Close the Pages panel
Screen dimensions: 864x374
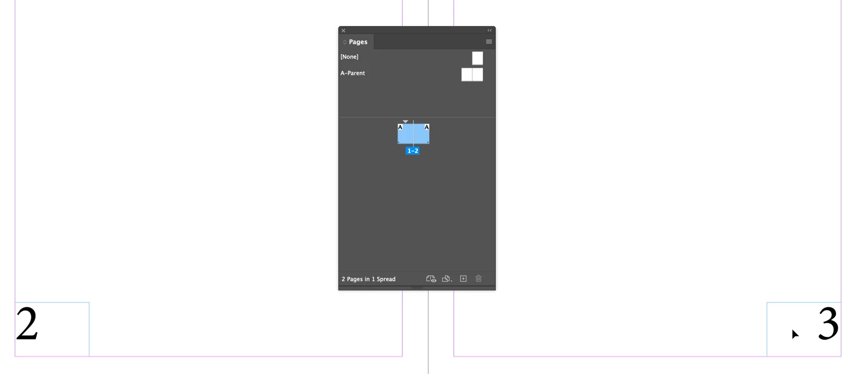(343, 30)
